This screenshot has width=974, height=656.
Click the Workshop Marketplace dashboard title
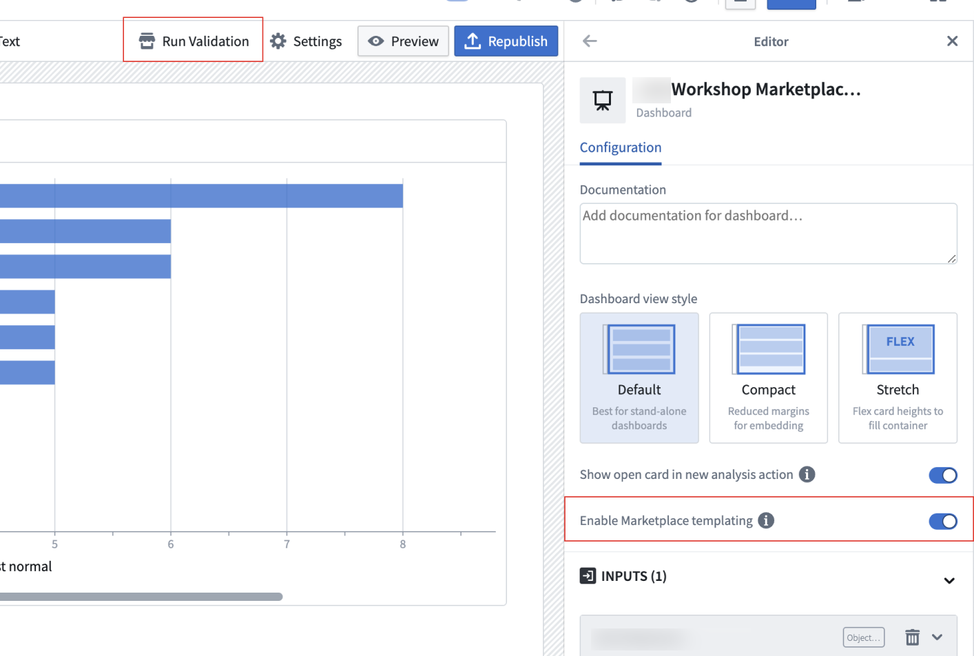click(766, 90)
